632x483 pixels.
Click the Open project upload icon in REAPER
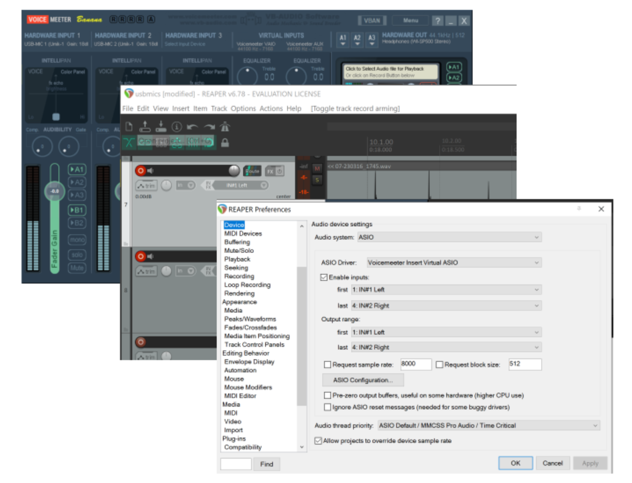145,126
